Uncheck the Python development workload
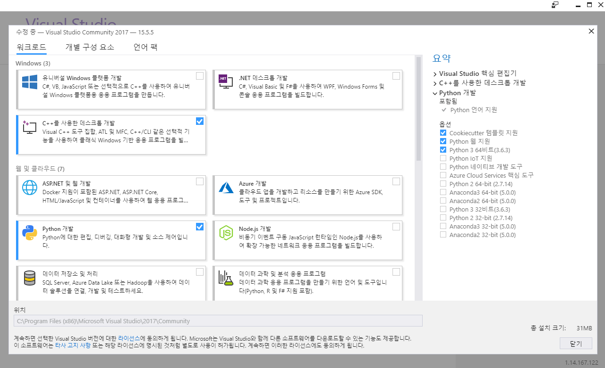The height and width of the screenshot is (368, 605). [x=200, y=227]
